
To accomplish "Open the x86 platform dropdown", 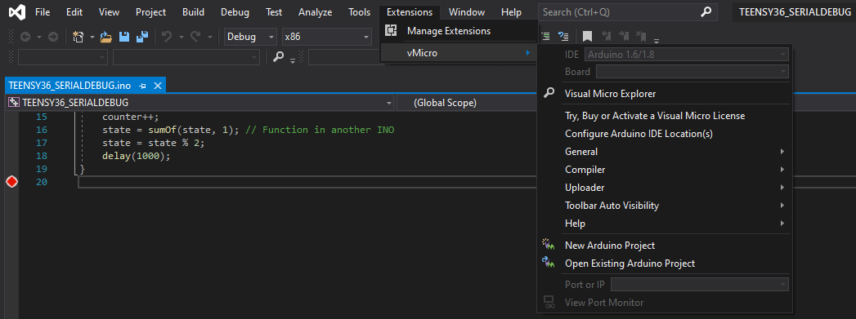I will pos(327,37).
